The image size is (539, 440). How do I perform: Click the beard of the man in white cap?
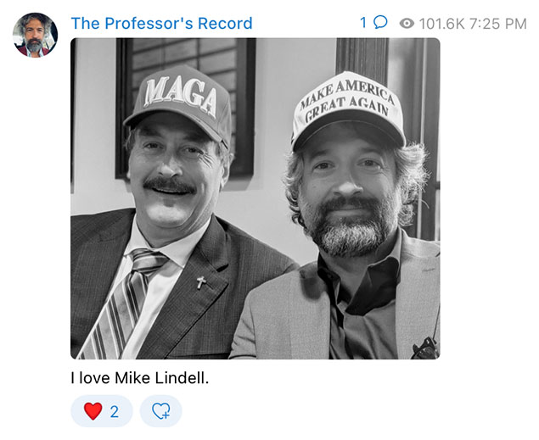[x=349, y=226]
